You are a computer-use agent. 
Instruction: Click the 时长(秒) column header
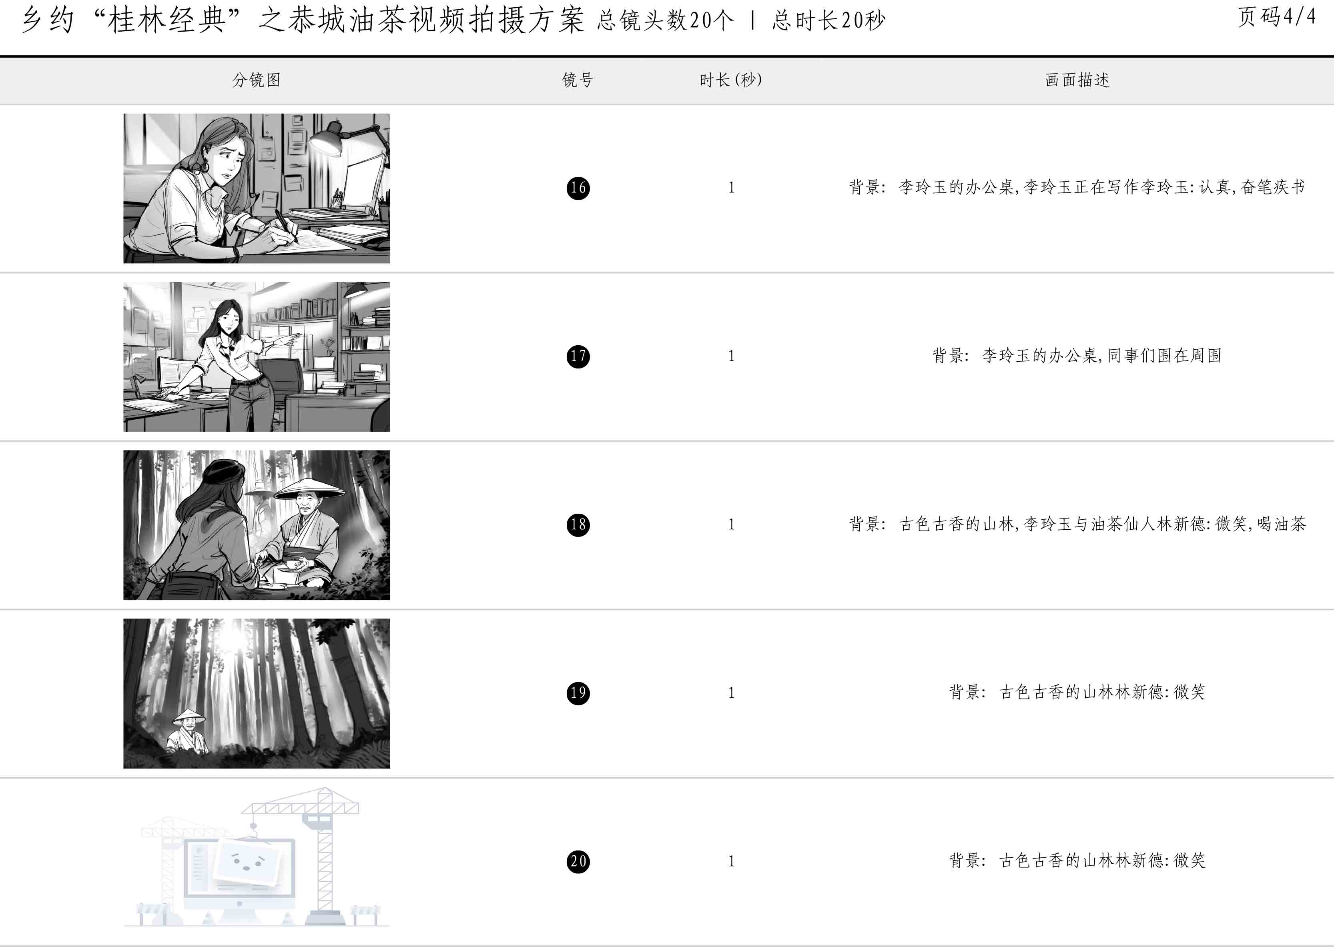pyautogui.click(x=731, y=80)
